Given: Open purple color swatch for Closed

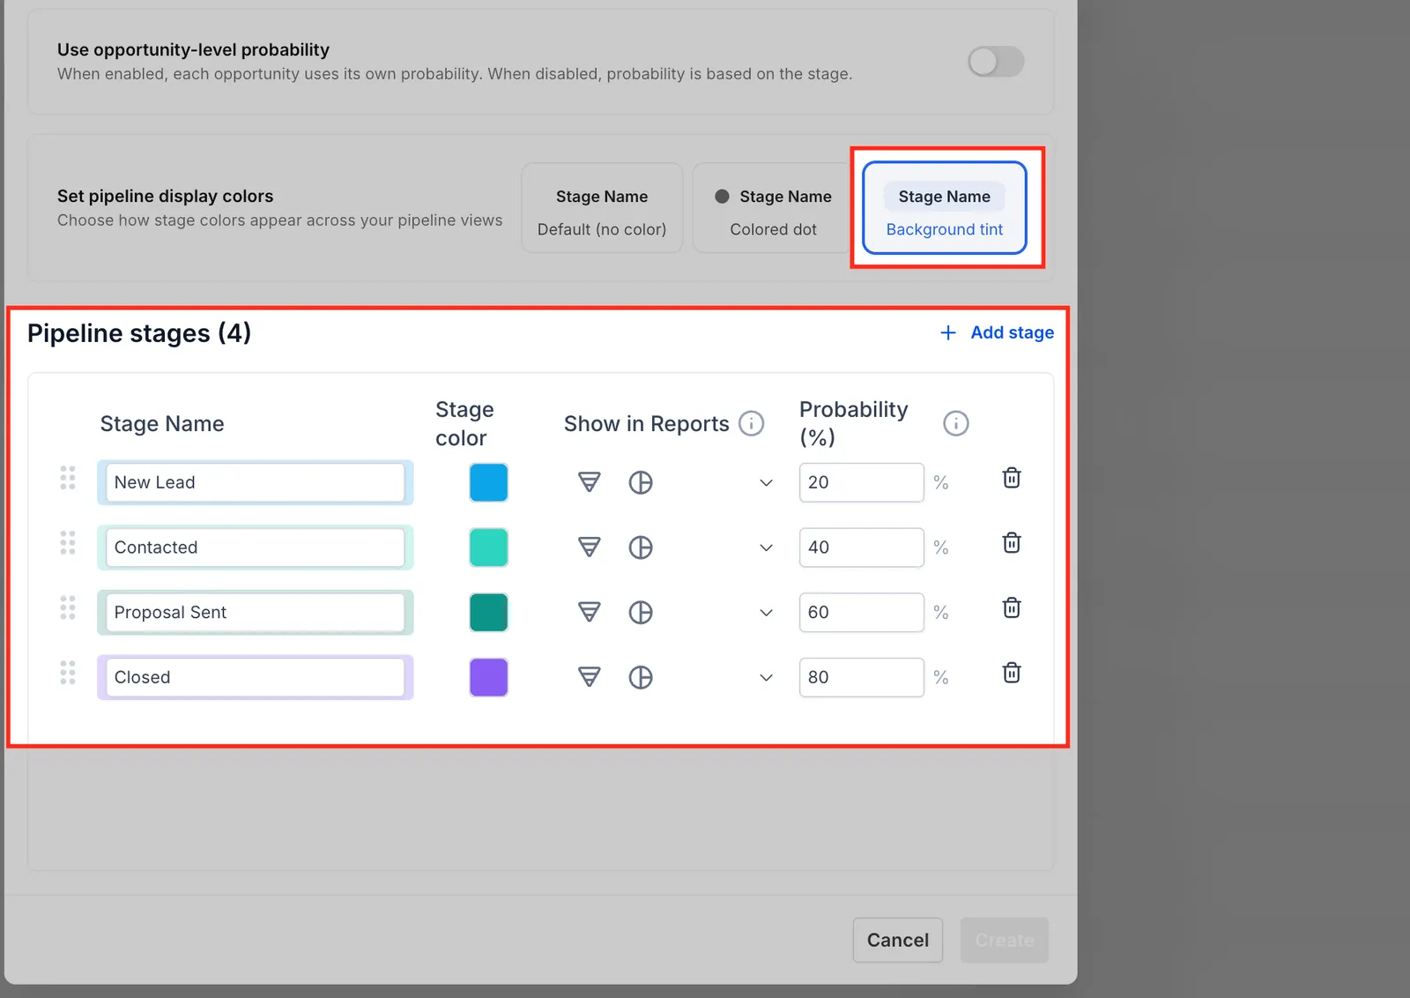Looking at the screenshot, I should coord(488,677).
